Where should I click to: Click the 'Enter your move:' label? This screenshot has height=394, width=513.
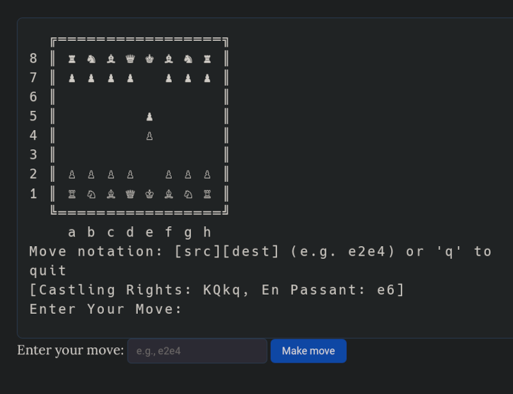pos(71,350)
